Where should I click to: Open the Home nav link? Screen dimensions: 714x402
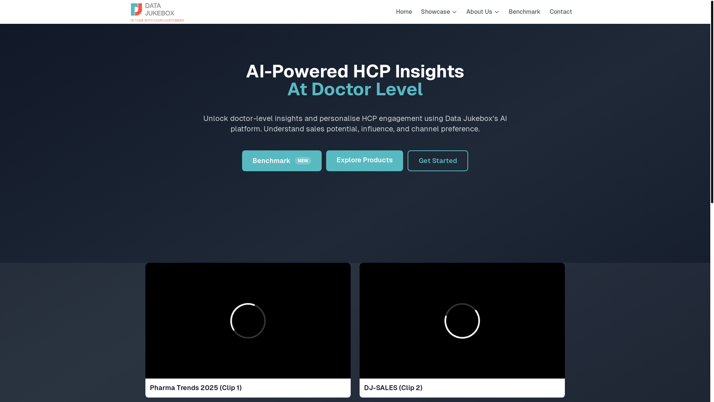click(x=404, y=12)
